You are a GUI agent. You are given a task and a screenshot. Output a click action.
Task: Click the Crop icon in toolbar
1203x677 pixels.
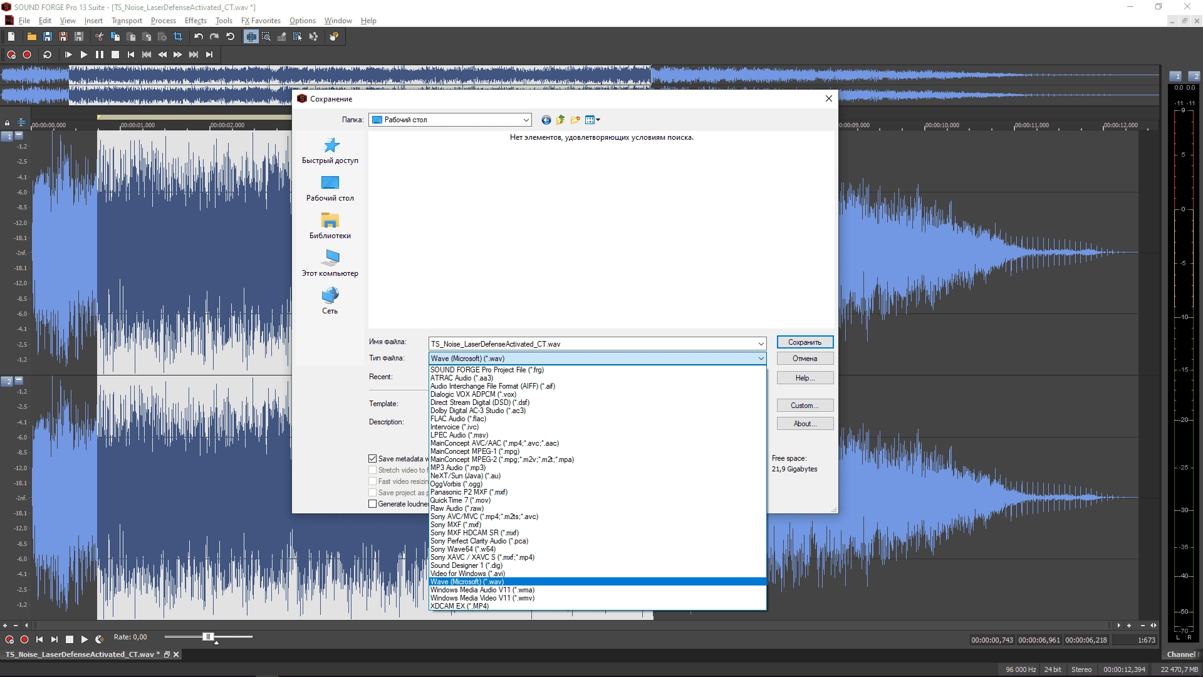178,37
